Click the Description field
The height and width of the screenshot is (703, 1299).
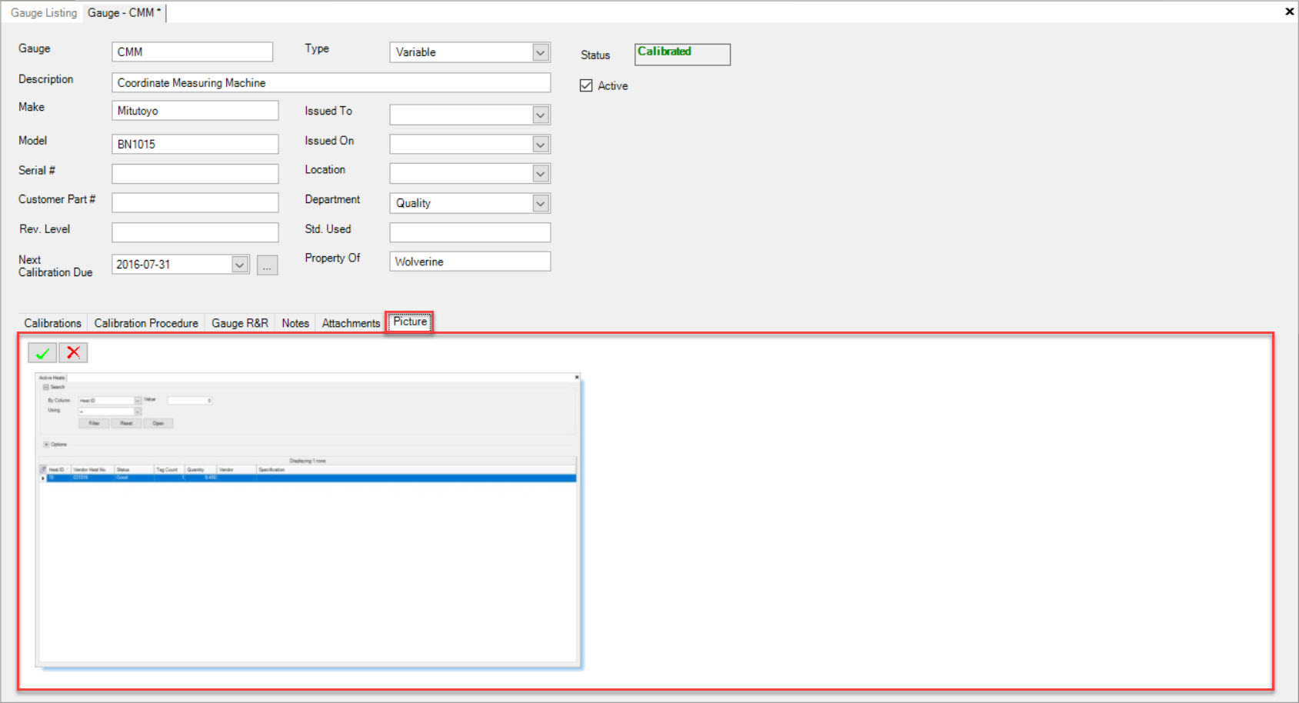(331, 82)
